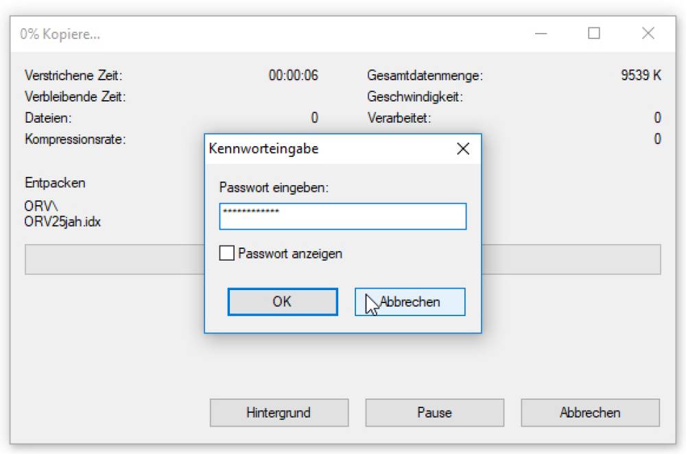The image size is (686, 454).
Task: Click the password input field
Action: (342, 216)
